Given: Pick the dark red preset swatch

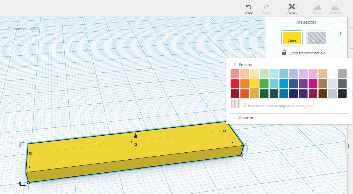Looking at the screenshot, I should [235, 94].
